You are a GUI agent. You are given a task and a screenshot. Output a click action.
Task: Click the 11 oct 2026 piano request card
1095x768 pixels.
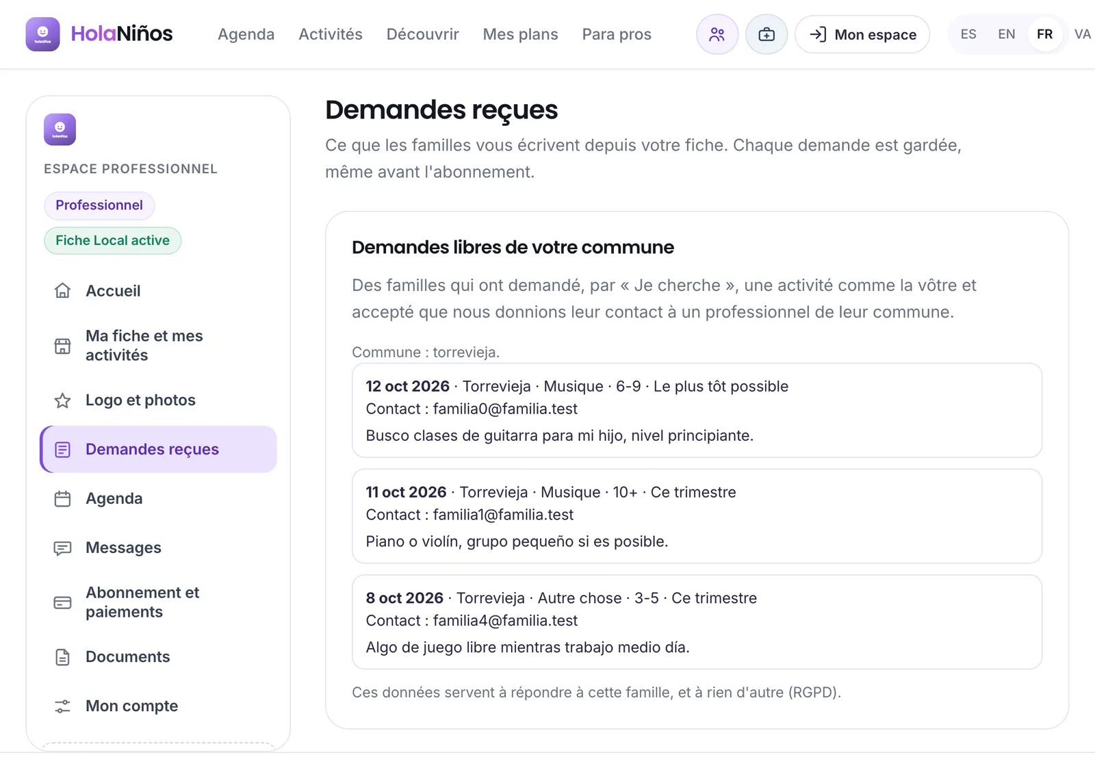point(697,517)
